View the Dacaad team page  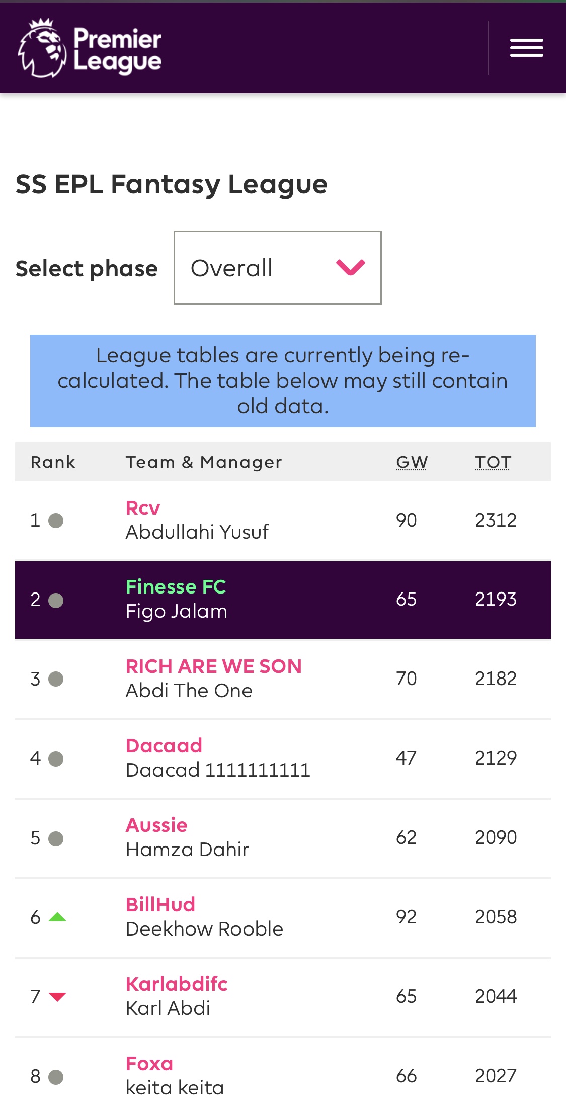click(164, 746)
